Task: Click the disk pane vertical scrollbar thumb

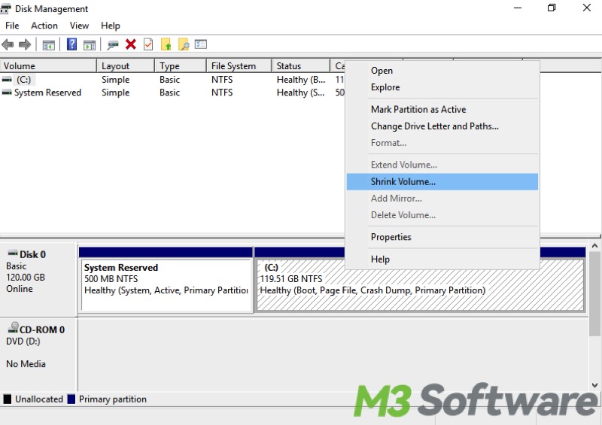Action: coord(594,293)
